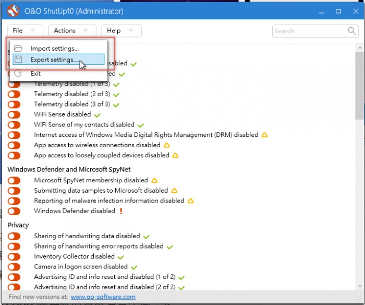
Task: Select the Windows Defender and Microsoft SpyNet heading
Action: click(69, 169)
